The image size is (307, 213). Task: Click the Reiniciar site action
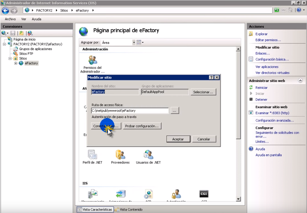pyautogui.click(x=261, y=88)
